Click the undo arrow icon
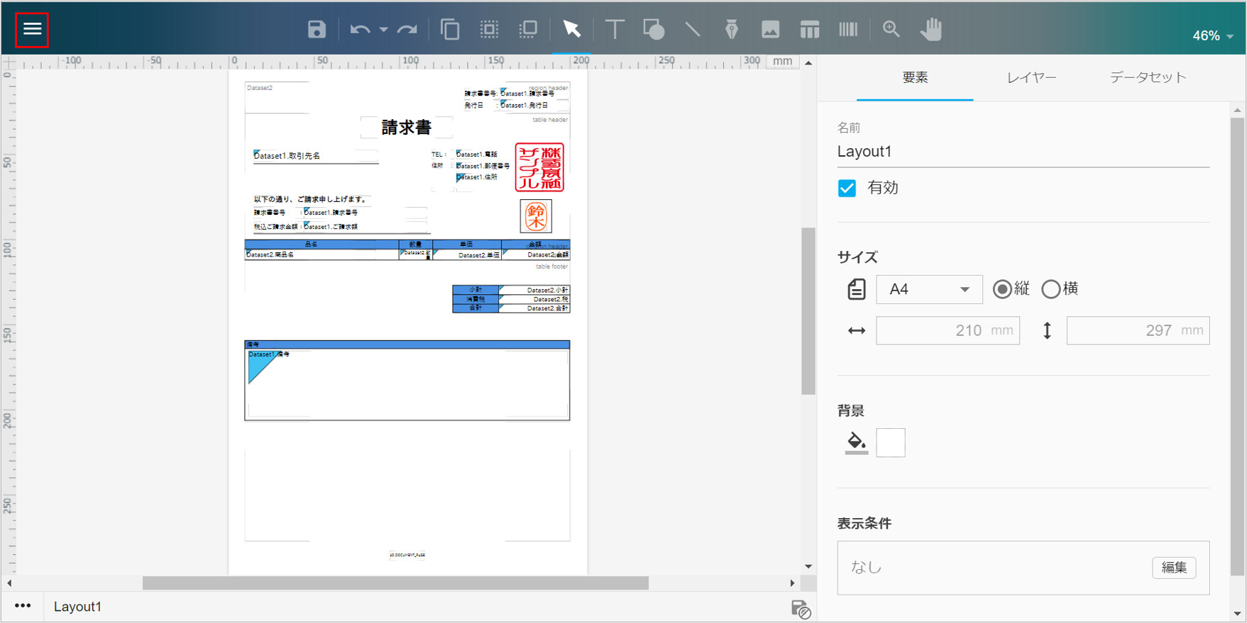This screenshot has height=623, width=1247. 360,29
